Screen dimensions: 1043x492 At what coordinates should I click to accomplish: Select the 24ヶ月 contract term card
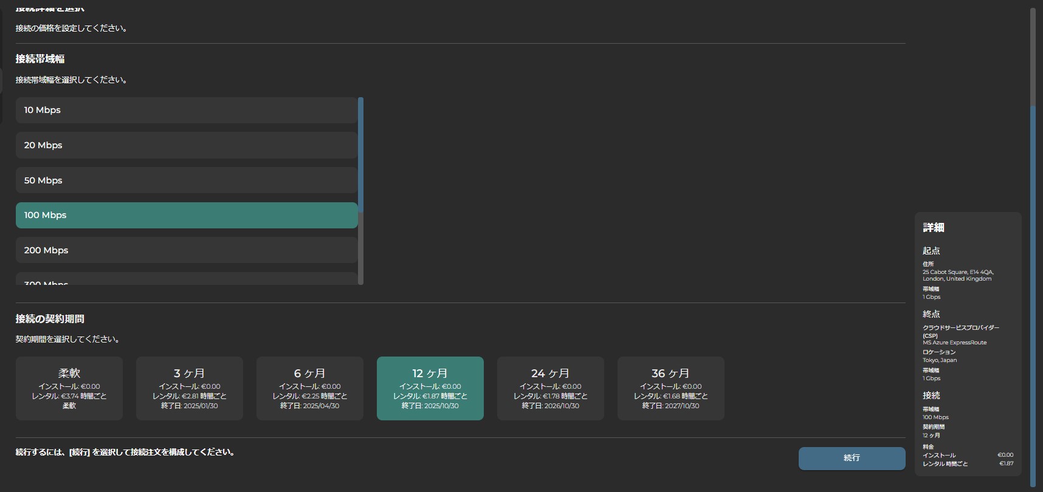coord(551,388)
